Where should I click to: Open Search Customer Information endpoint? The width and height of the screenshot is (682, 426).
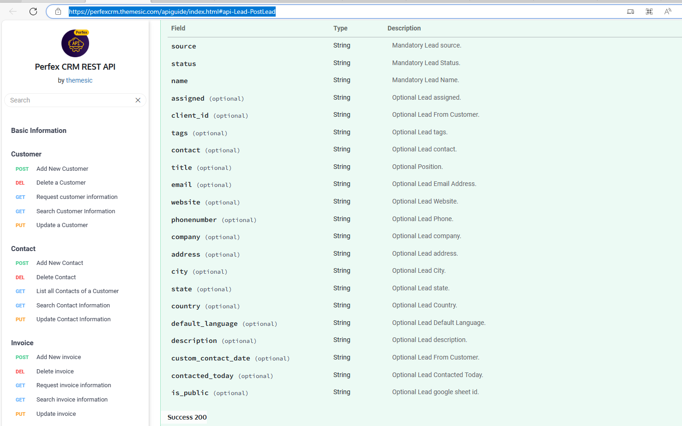pos(76,211)
